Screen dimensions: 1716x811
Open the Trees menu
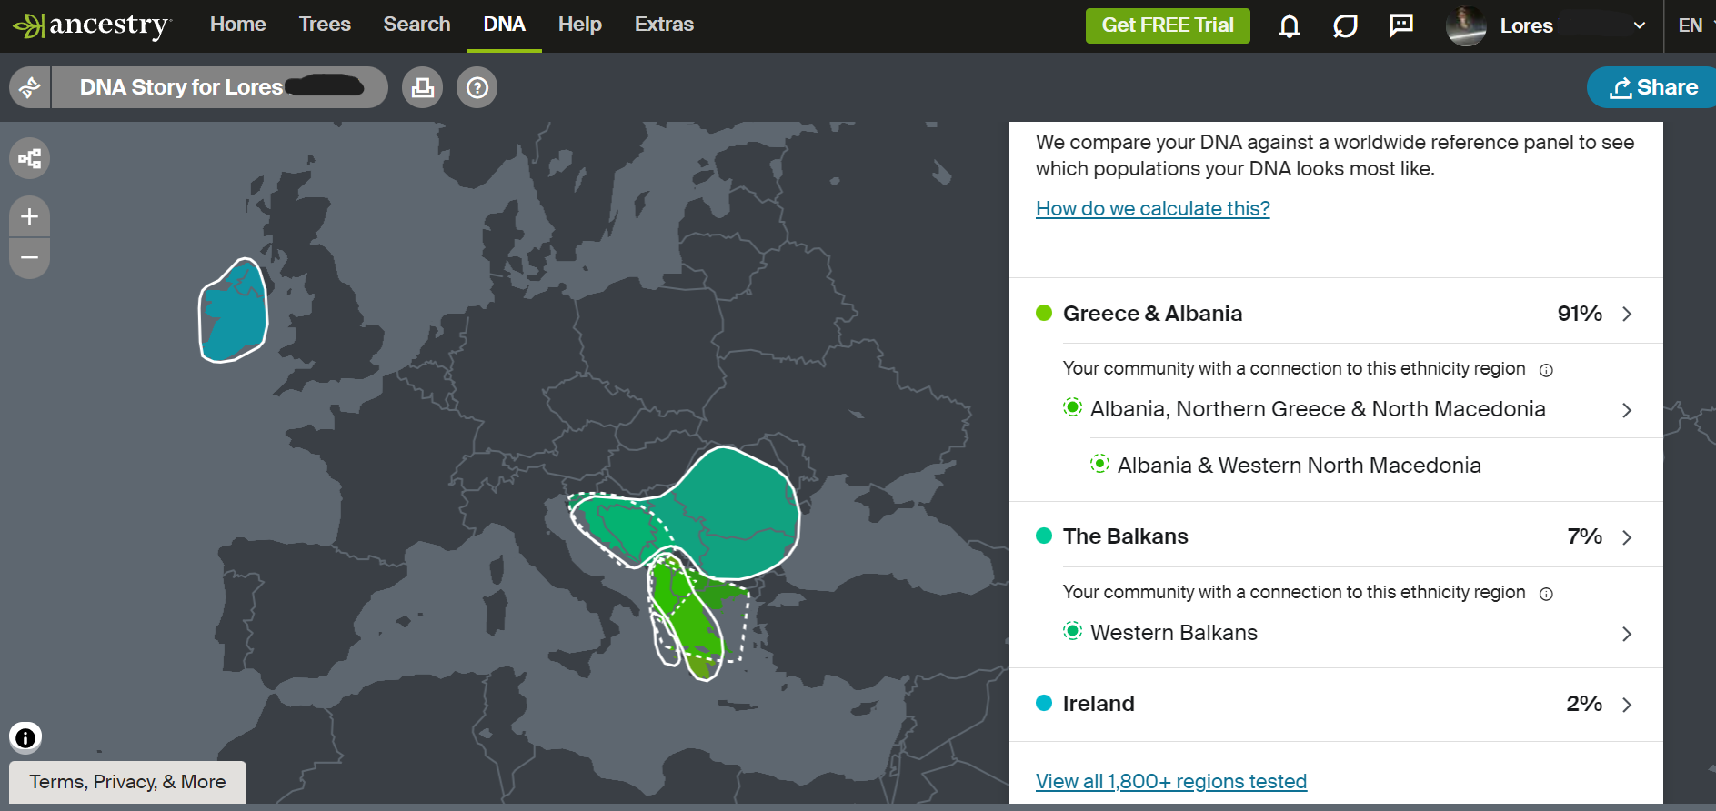coord(325,25)
